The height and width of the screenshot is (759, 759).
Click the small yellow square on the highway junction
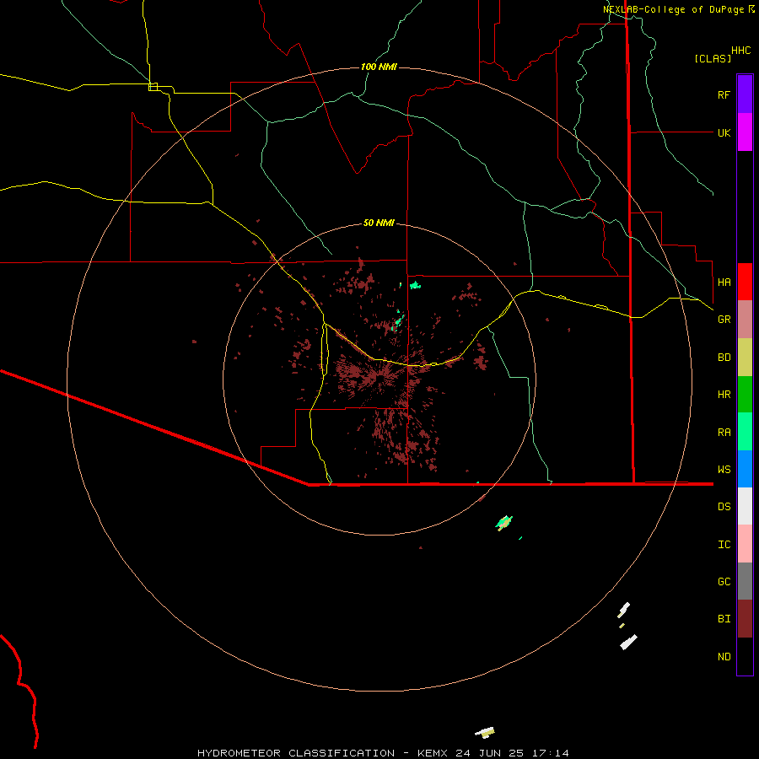[153, 87]
